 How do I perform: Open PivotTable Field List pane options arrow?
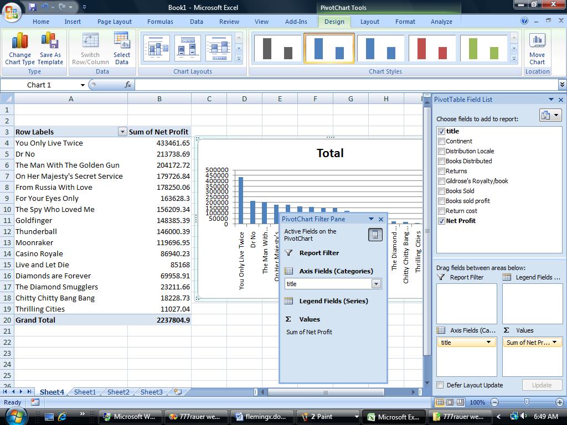pos(551,100)
